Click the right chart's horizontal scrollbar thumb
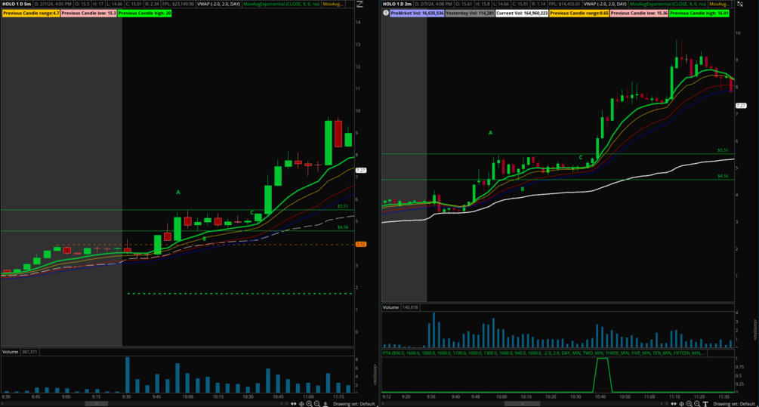The image size is (759, 407). (522, 404)
